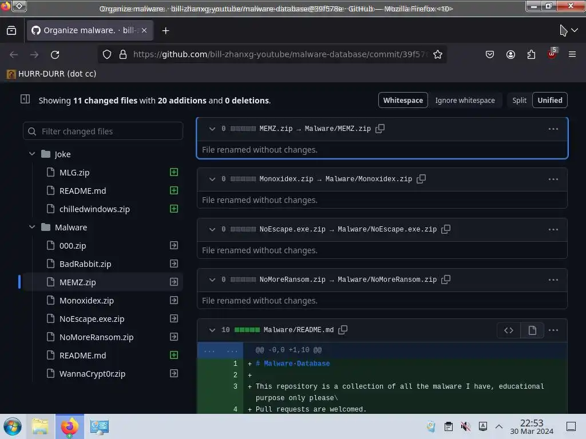Copy Malware/README.md path icon
Screen dimensions: 586x439
343,330
